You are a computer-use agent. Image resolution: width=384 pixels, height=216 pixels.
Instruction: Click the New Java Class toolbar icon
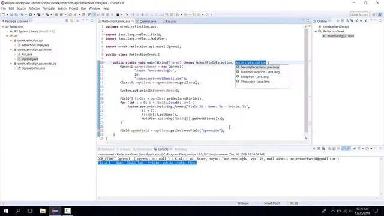[x=61, y=14]
